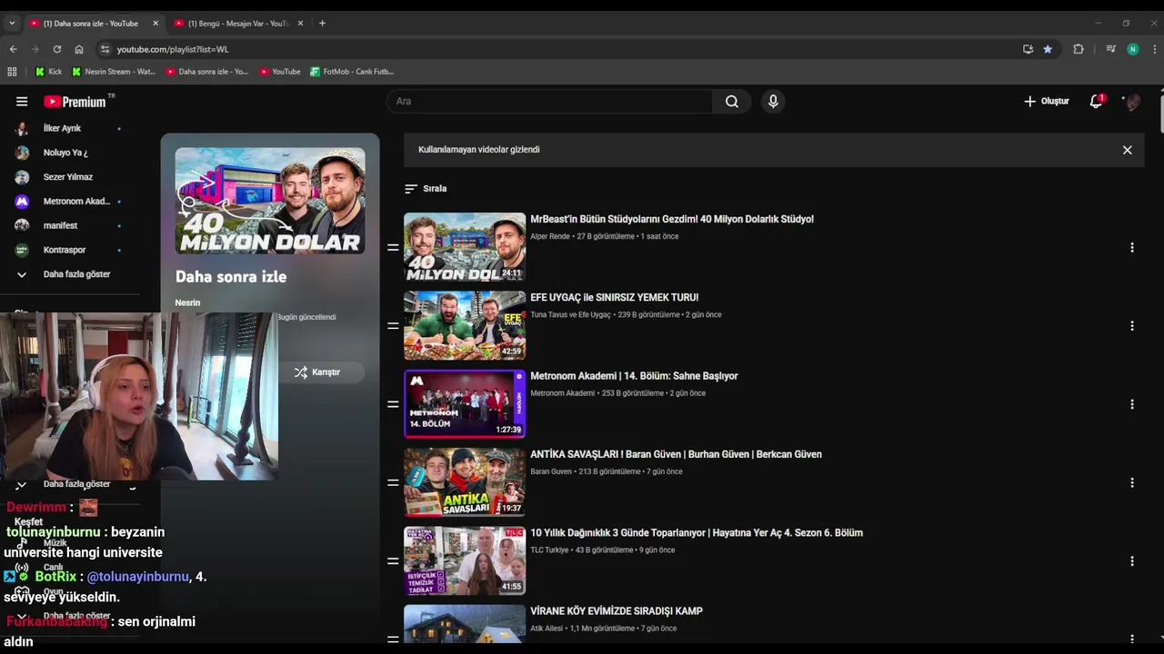Open the Sırala sort menu

pyautogui.click(x=426, y=189)
